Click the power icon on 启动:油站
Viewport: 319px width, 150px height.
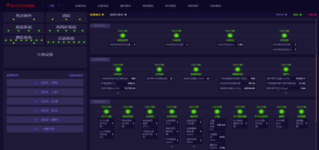coord(36,83)
